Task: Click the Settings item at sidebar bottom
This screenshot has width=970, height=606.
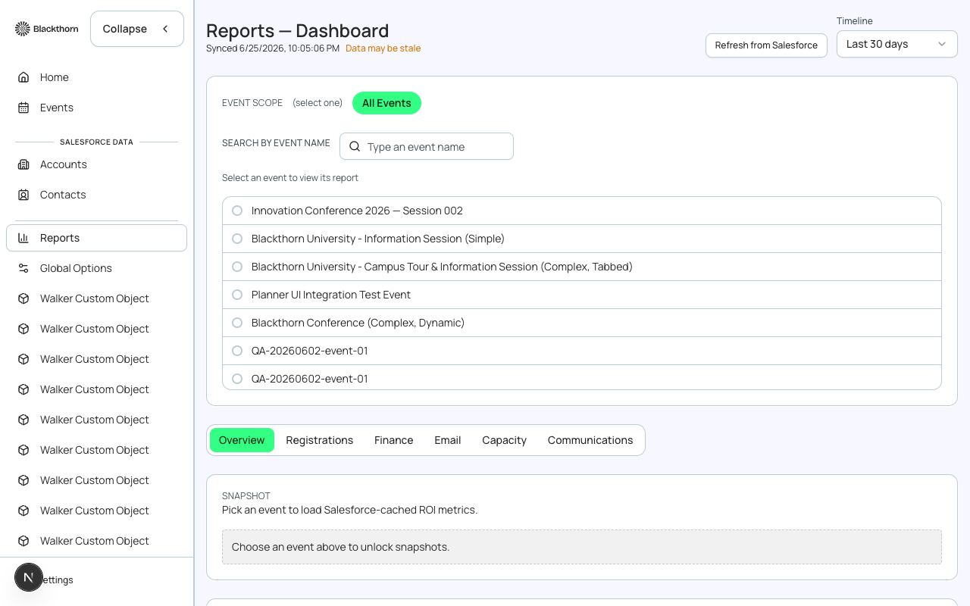Action: 96,579
